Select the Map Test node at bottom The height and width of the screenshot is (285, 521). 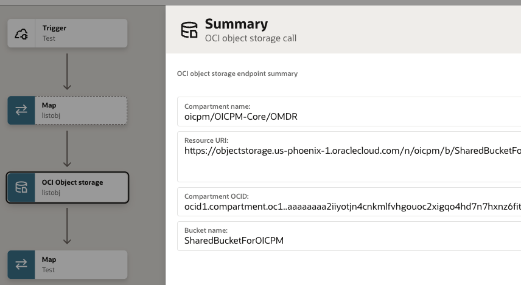(80, 264)
